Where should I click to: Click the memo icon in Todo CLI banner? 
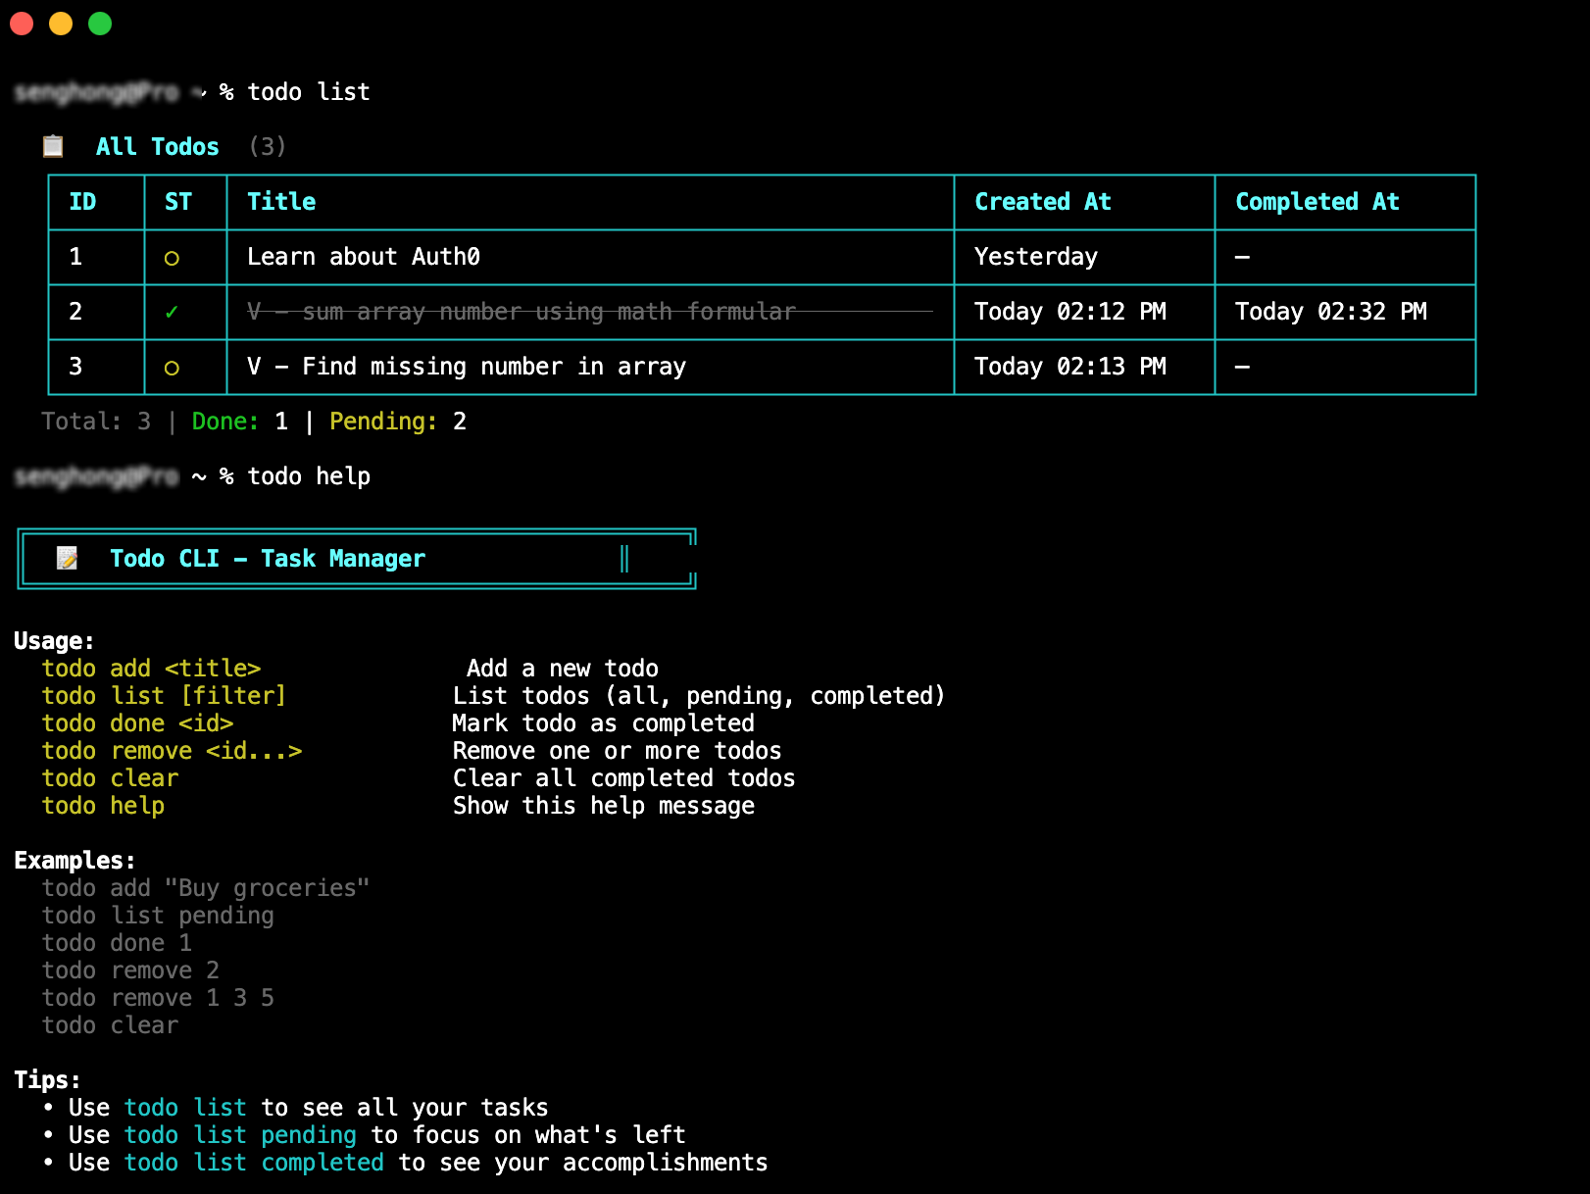tap(67, 558)
